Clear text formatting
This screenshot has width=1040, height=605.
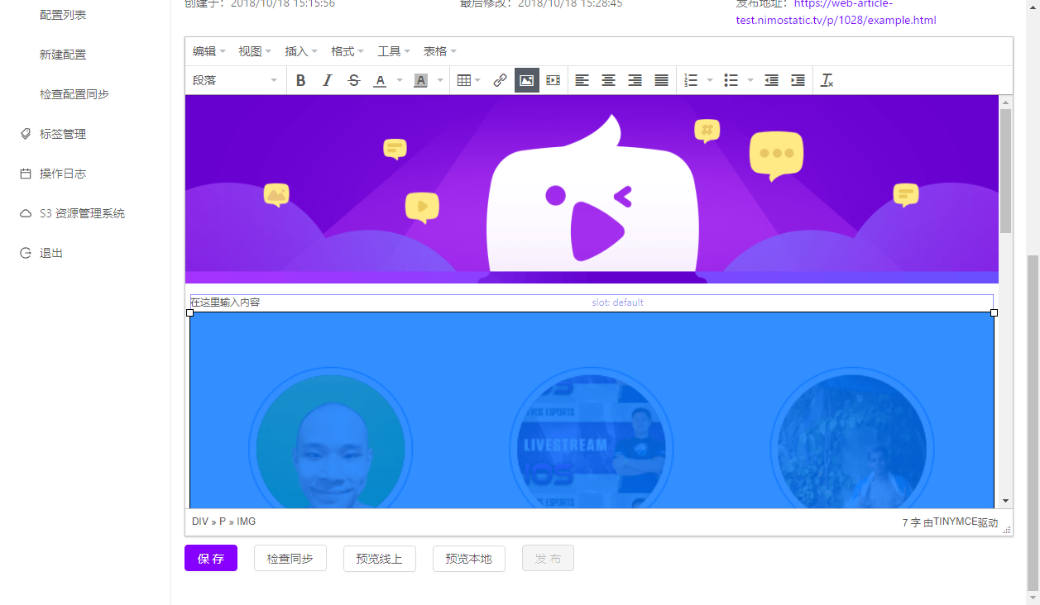[x=827, y=80]
